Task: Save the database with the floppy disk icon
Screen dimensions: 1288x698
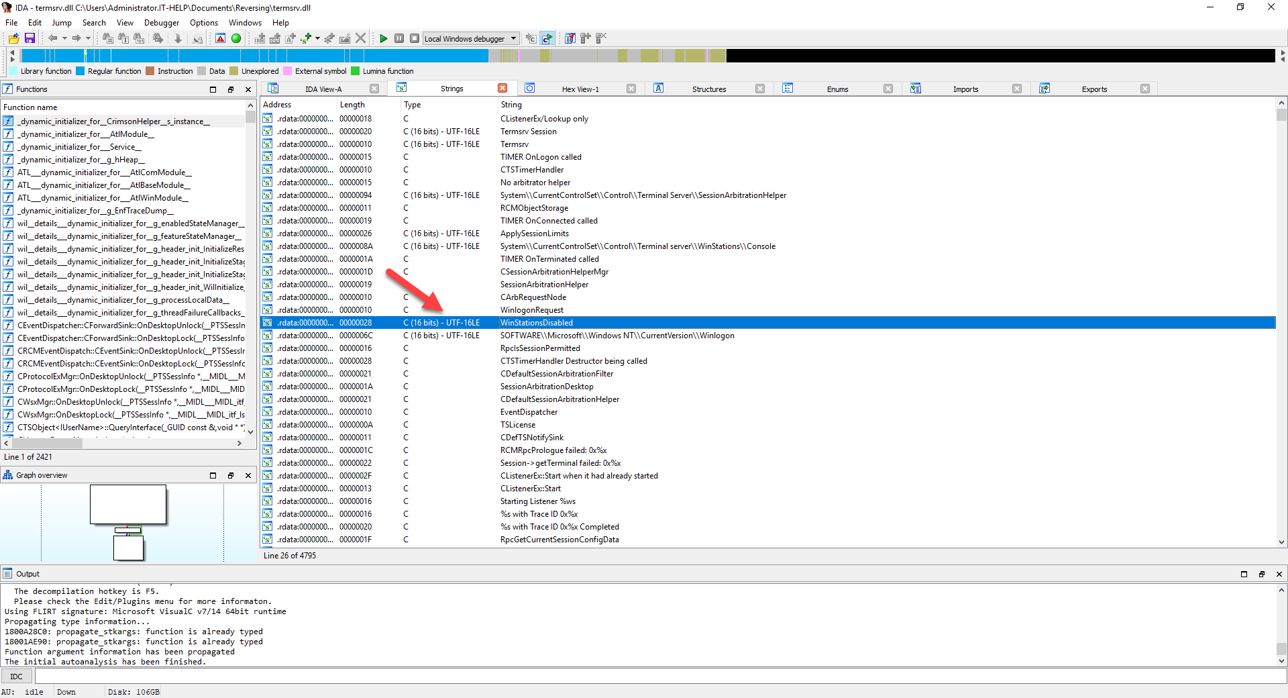Action: click(x=30, y=38)
